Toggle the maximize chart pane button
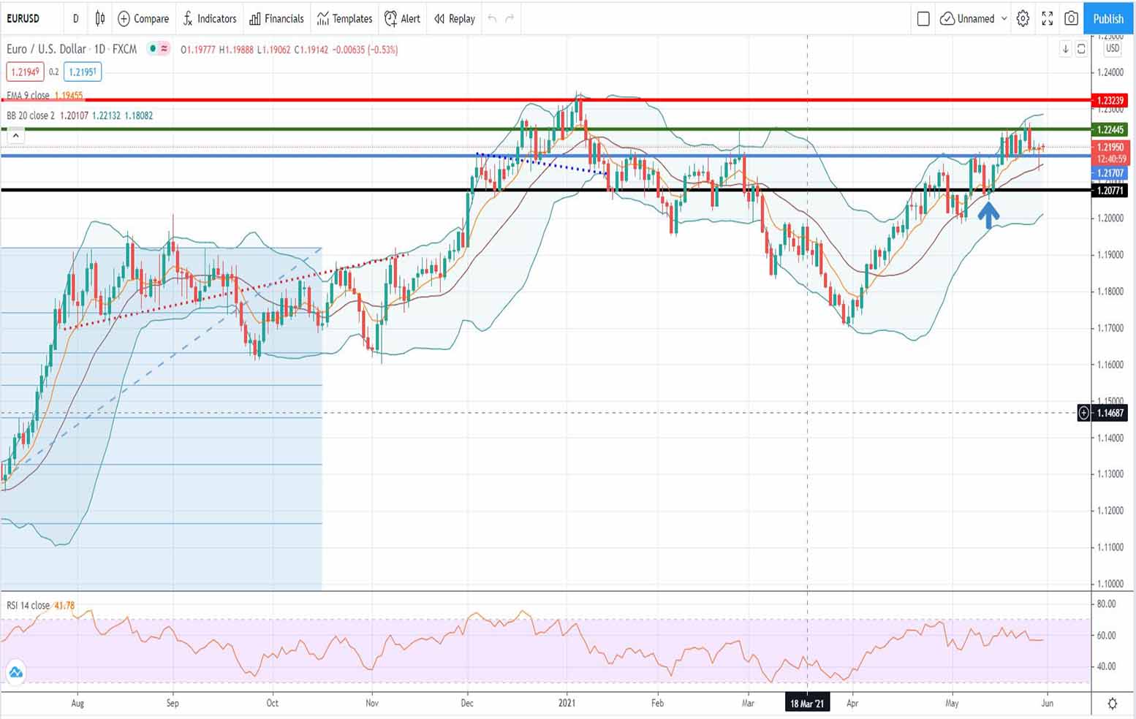Image resolution: width=1136 pixels, height=719 pixels. (x=1081, y=49)
